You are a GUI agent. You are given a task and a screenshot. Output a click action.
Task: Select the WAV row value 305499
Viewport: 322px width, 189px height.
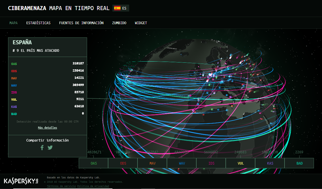[78, 85]
